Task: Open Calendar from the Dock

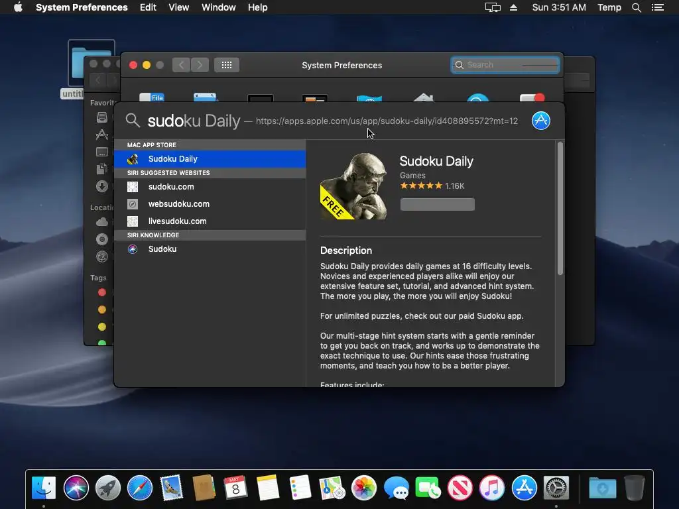Action: 235,487
